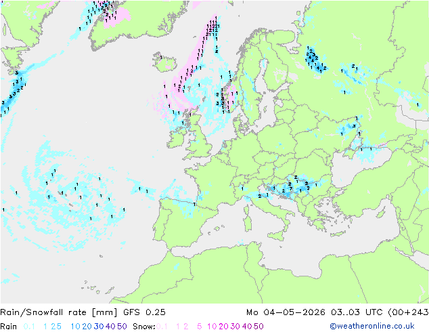Click the 'Snow:' legend label

pyautogui.click(x=144, y=327)
